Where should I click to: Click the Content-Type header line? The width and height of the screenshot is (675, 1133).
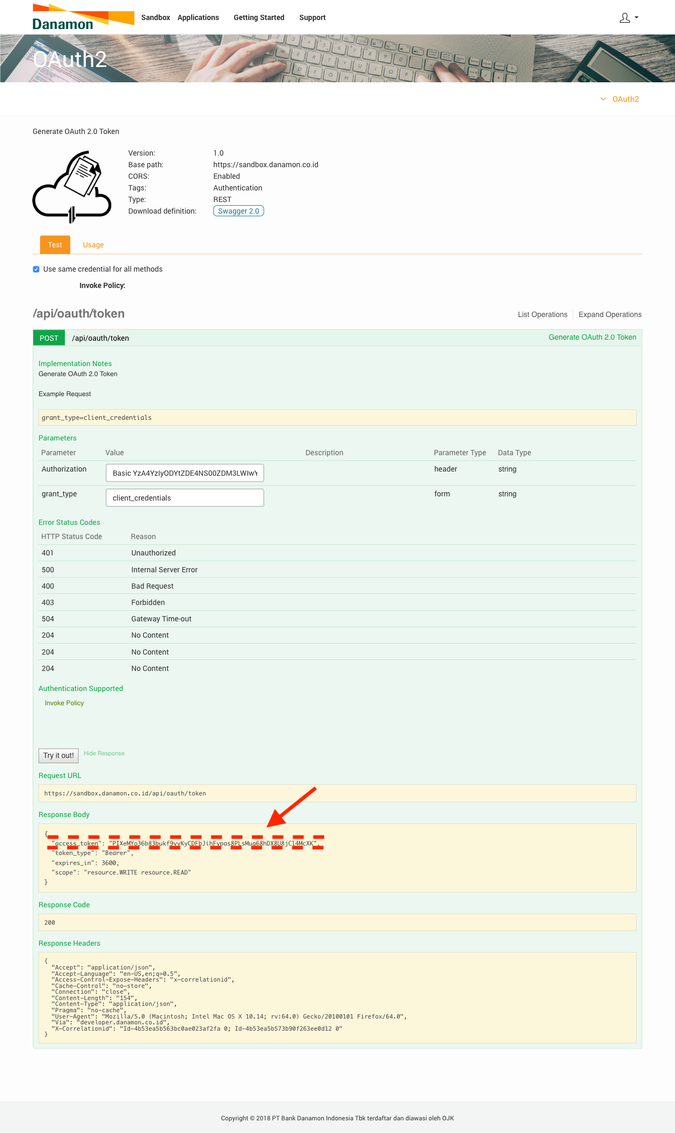(x=114, y=1004)
